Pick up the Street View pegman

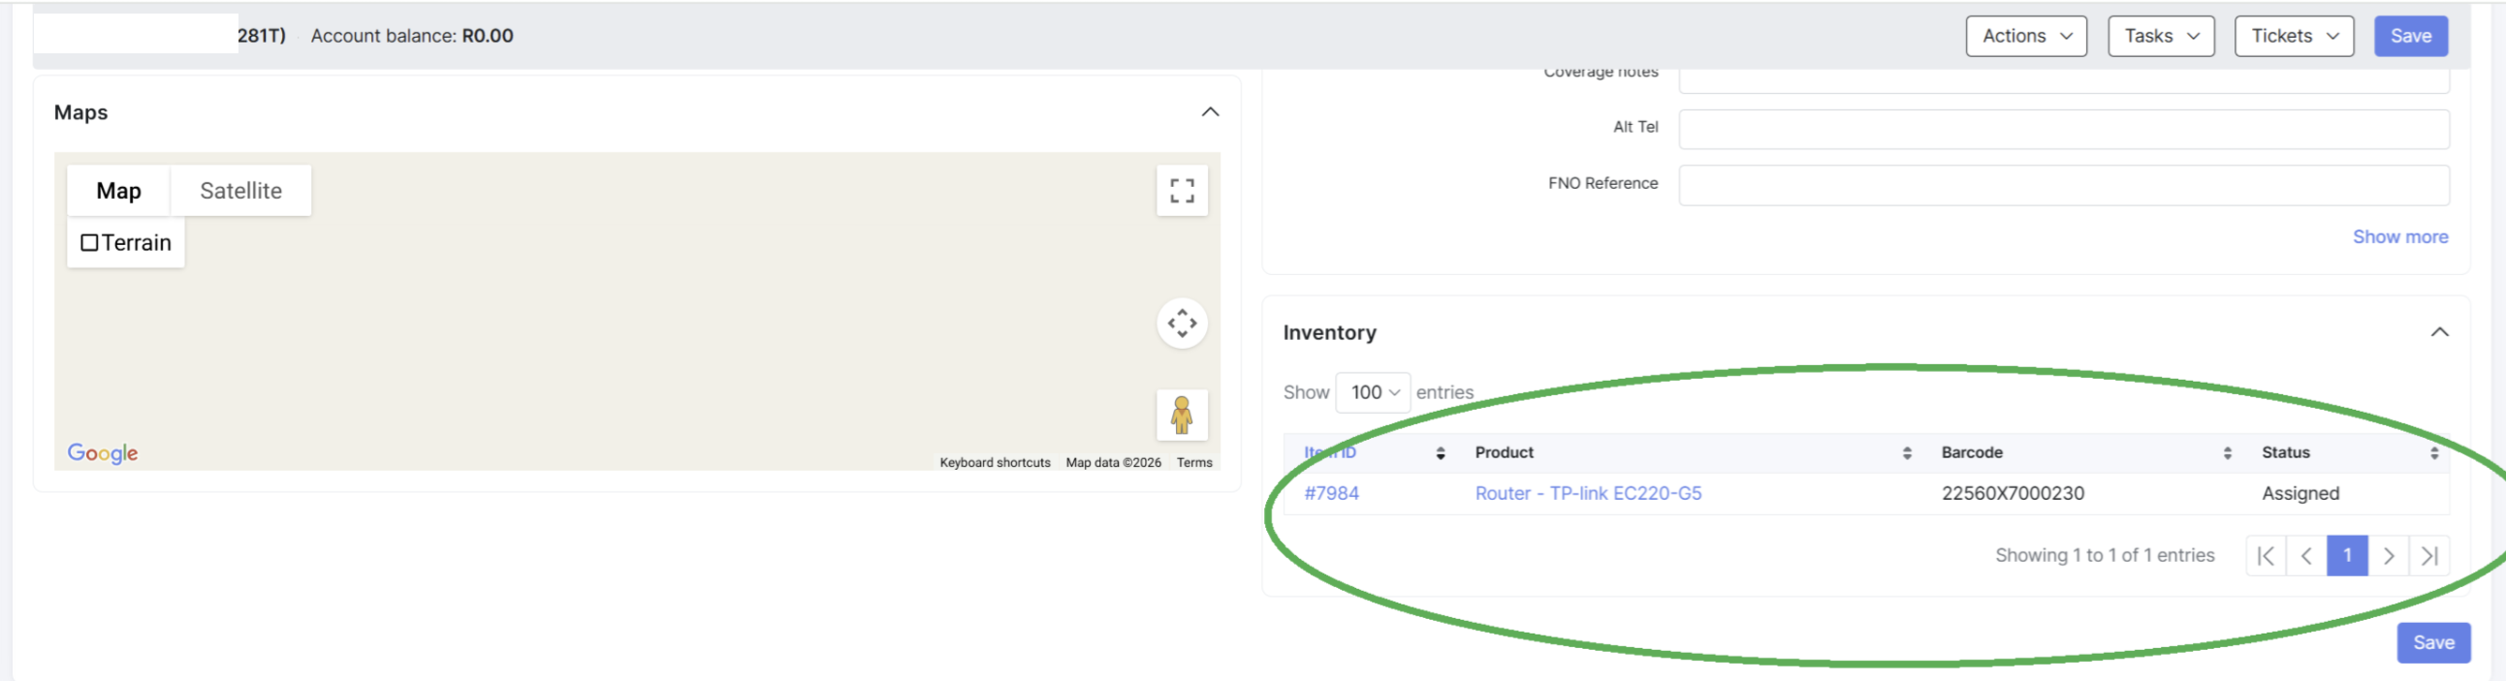[x=1181, y=415]
